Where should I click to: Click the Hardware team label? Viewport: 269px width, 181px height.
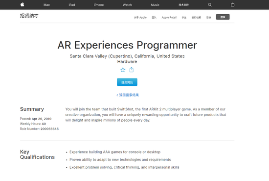127,62
